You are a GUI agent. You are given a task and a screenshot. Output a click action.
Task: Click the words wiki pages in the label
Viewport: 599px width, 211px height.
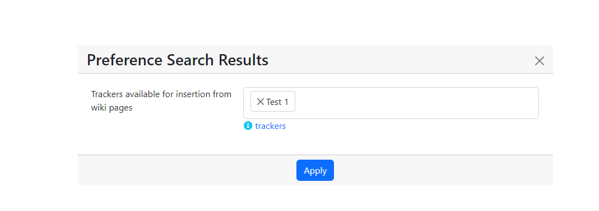tap(112, 108)
